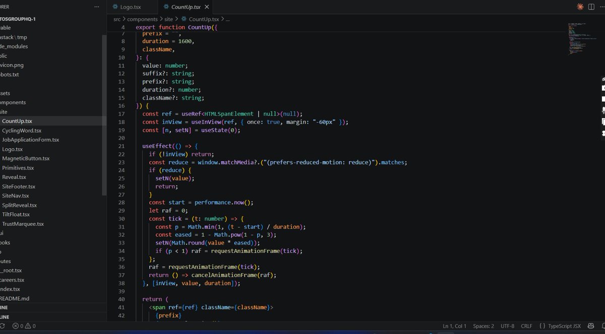Image resolution: width=605 pixels, height=334 pixels.
Task: Split the editor with the split icon
Action: tap(591, 7)
